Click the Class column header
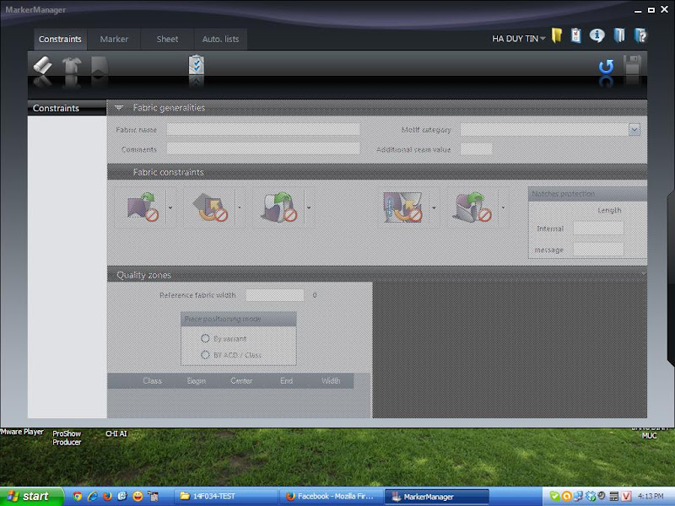Image resolution: width=675 pixels, height=506 pixels. coord(152,381)
